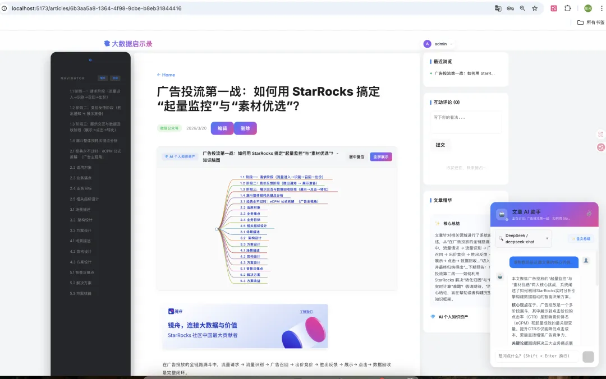Viewport: 606px width, 379px height.
Task: Click 了解我们 link on banner
Action: pos(306,312)
